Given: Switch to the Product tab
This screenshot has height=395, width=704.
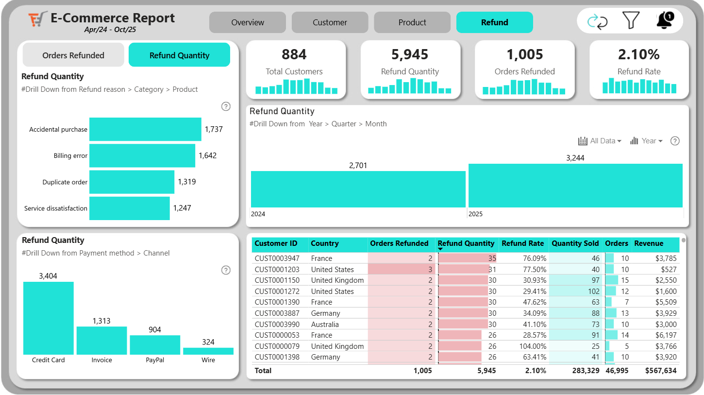Looking at the screenshot, I should point(412,22).
